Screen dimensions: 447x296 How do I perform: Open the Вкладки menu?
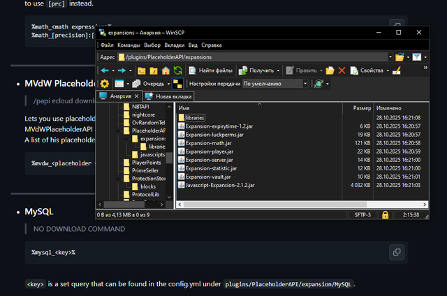click(x=174, y=45)
